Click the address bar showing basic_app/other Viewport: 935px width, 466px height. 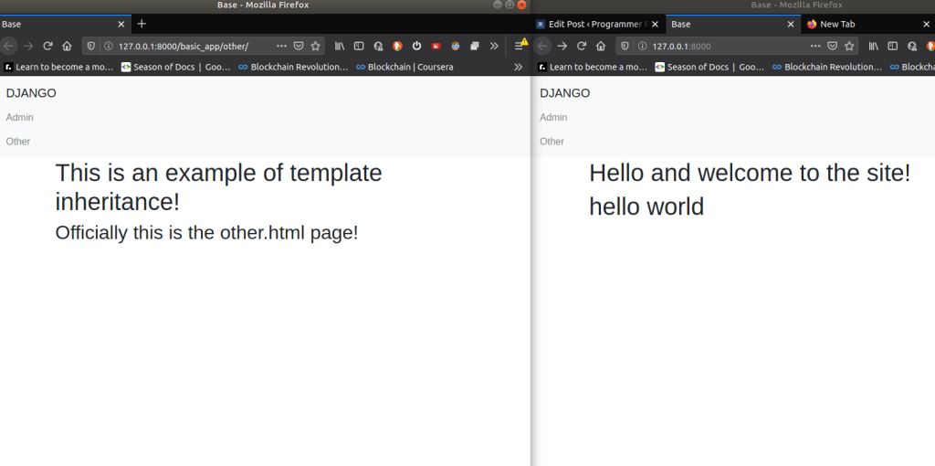click(192, 46)
